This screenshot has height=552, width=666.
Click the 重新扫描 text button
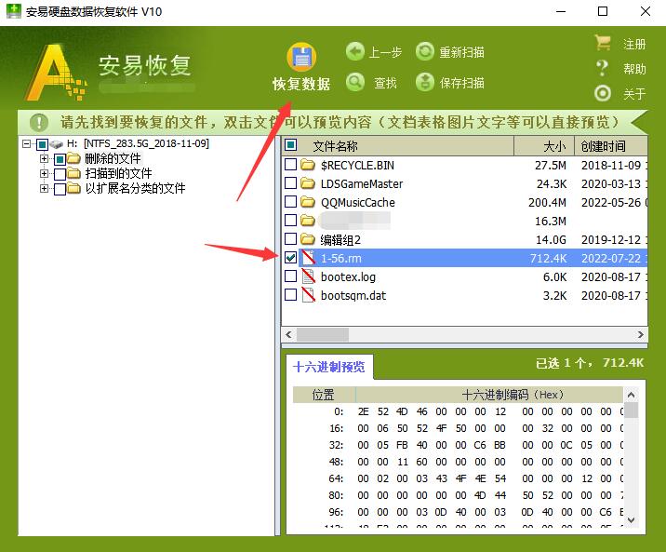[x=461, y=52]
